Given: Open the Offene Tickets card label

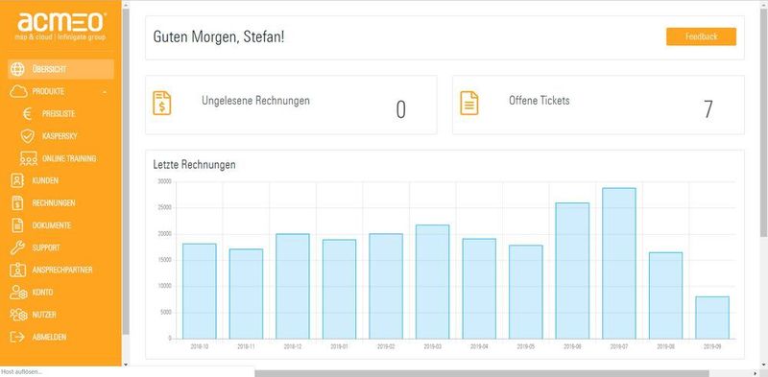Looking at the screenshot, I should click(540, 101).
